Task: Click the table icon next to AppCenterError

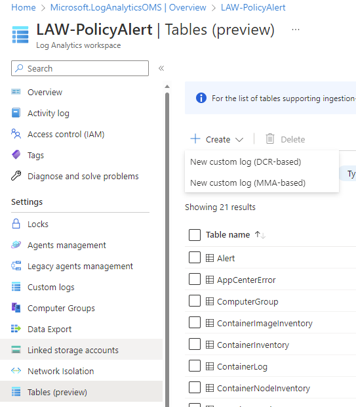Action: click(210, 280)
